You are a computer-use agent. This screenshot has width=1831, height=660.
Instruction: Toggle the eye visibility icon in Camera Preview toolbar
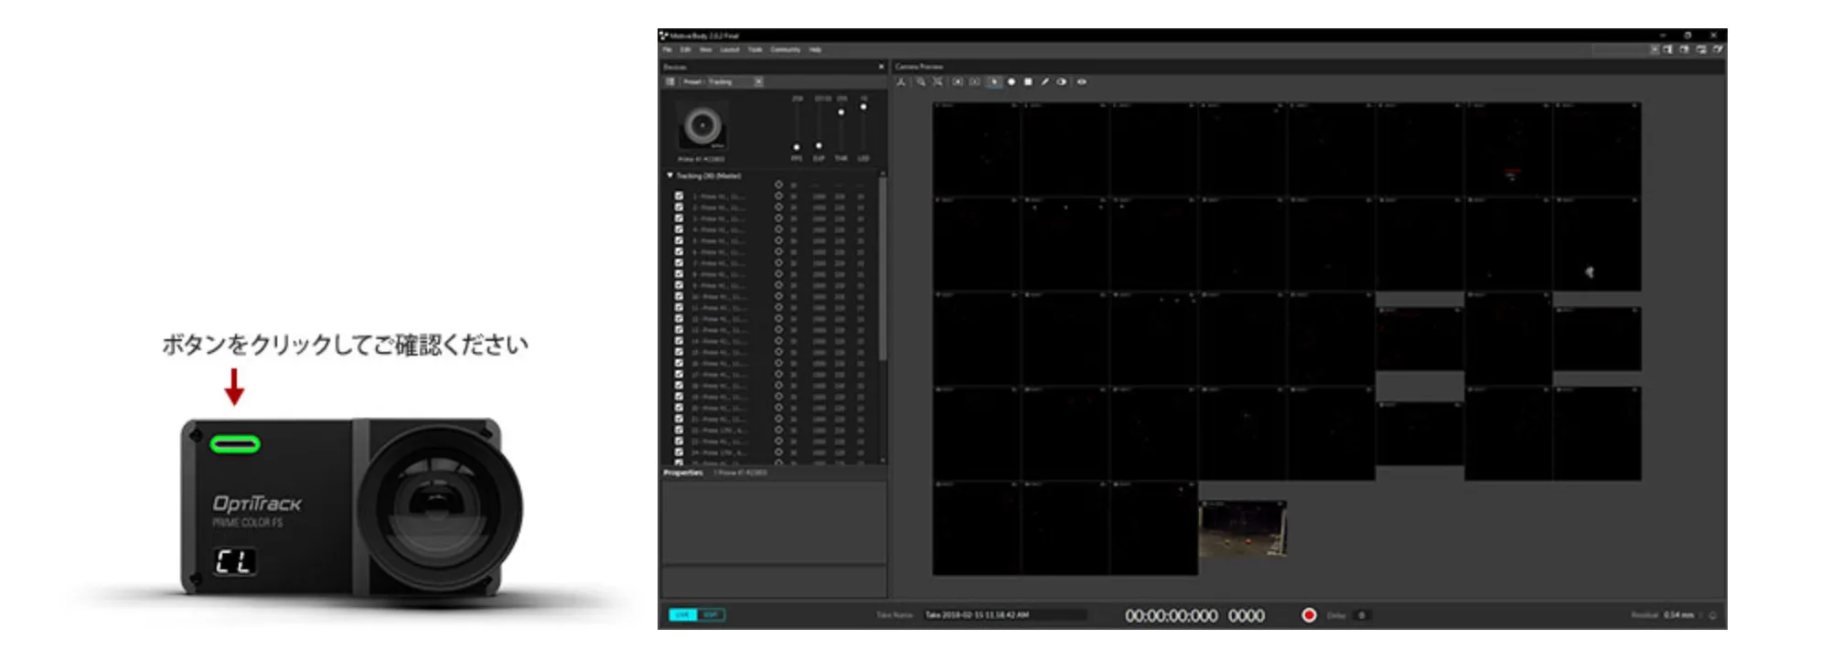[x=1082, y=82]
